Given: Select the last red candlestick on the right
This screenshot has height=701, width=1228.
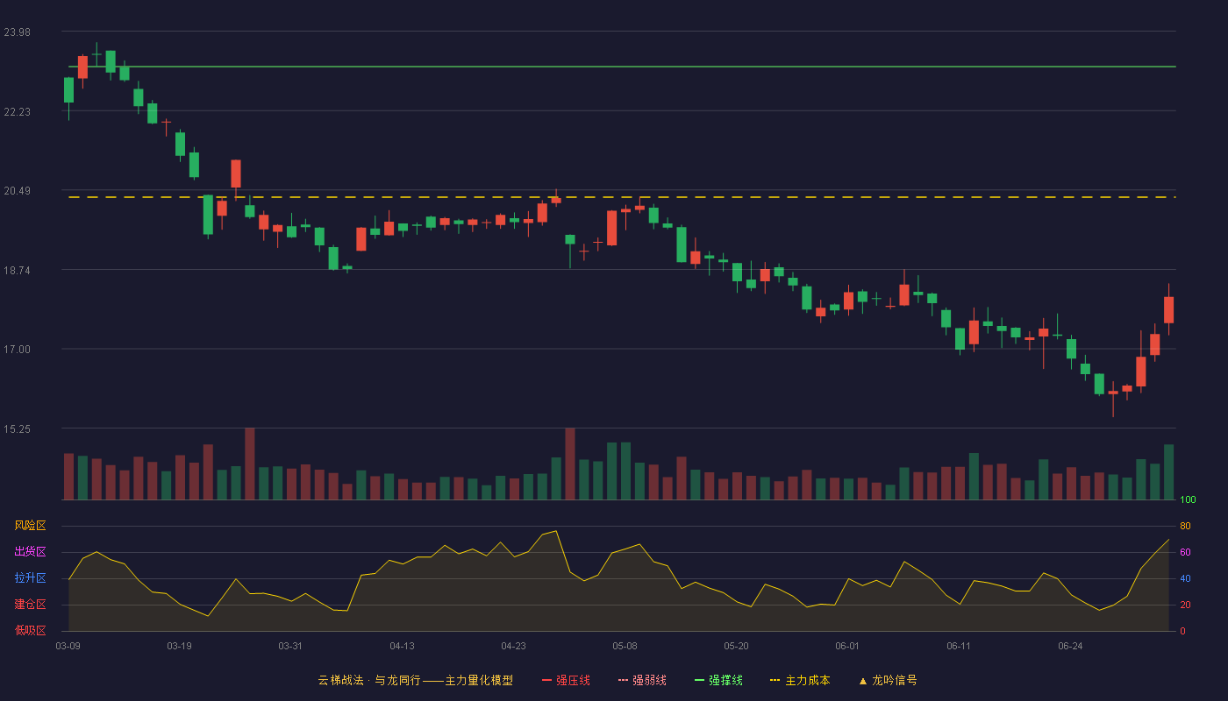Looking at the screenshot, I should (1168, 310).
